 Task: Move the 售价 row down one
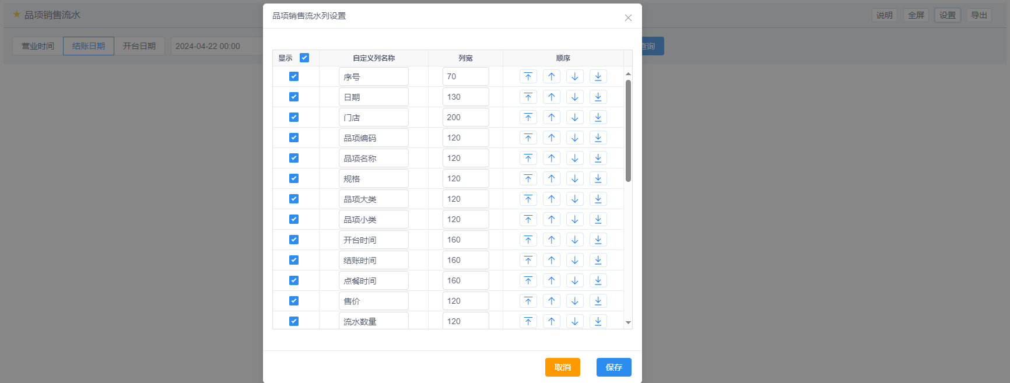tap(575, 301)
